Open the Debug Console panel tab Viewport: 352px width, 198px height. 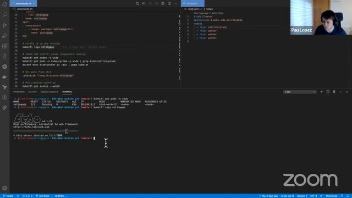[50, 92]
